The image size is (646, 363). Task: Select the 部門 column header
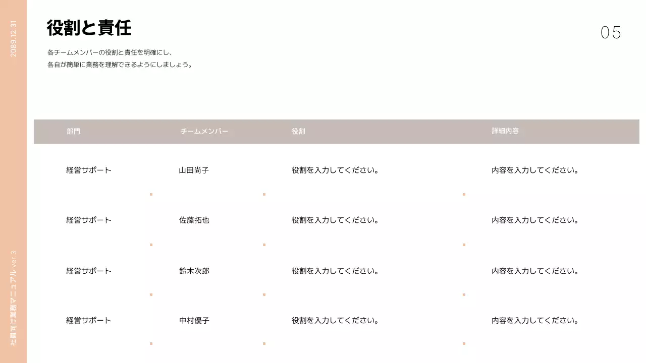tap(73, 132)
